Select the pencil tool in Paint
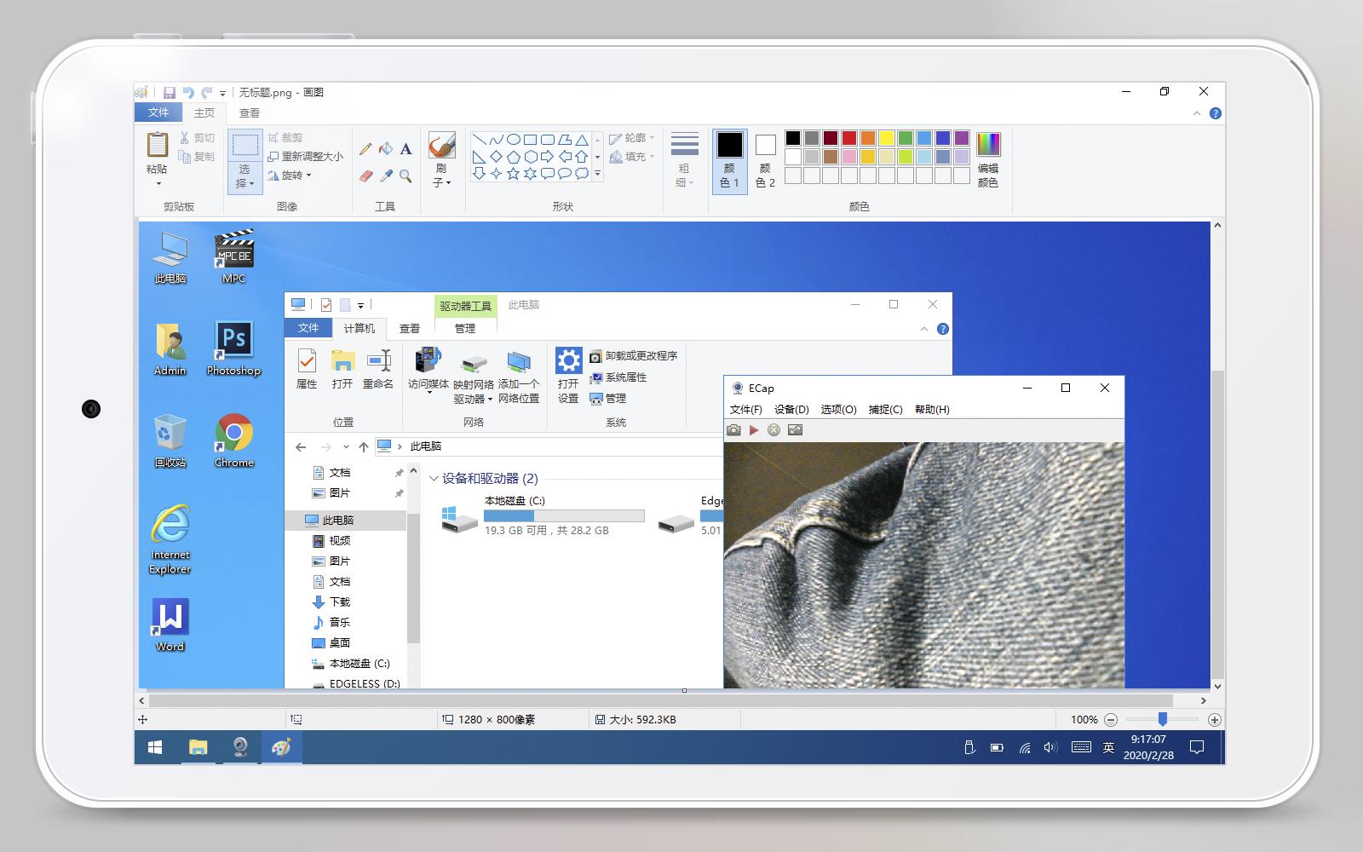The height and width of the screenshot is (852, 1363). [365, 147]
